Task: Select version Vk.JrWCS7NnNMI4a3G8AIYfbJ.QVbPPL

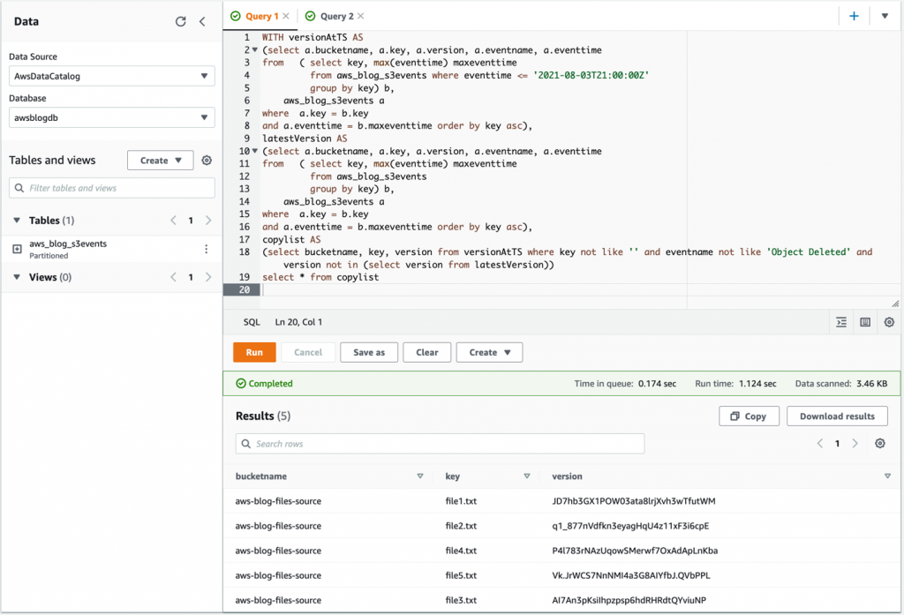Action: 631,576
